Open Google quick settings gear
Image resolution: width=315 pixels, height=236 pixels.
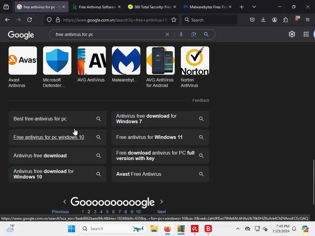pos(292,34)
